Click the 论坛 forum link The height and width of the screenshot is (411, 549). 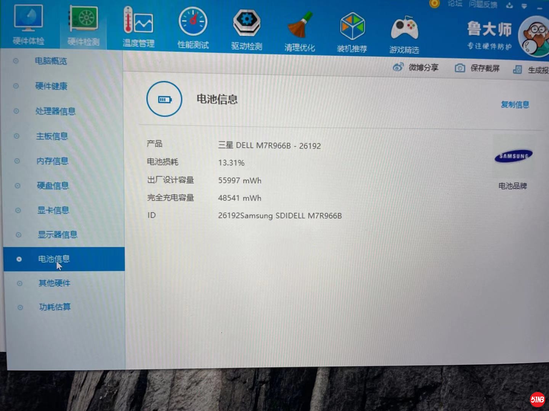(x=455, y=3)
